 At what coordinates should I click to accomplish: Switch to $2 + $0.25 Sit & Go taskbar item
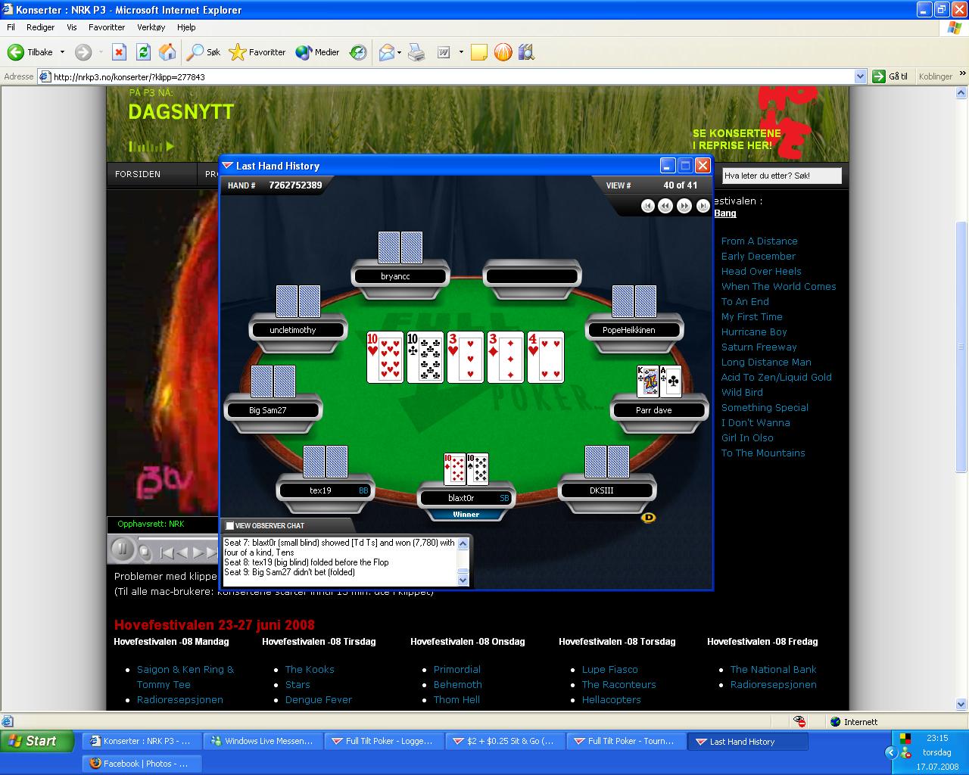coord(506,742)
